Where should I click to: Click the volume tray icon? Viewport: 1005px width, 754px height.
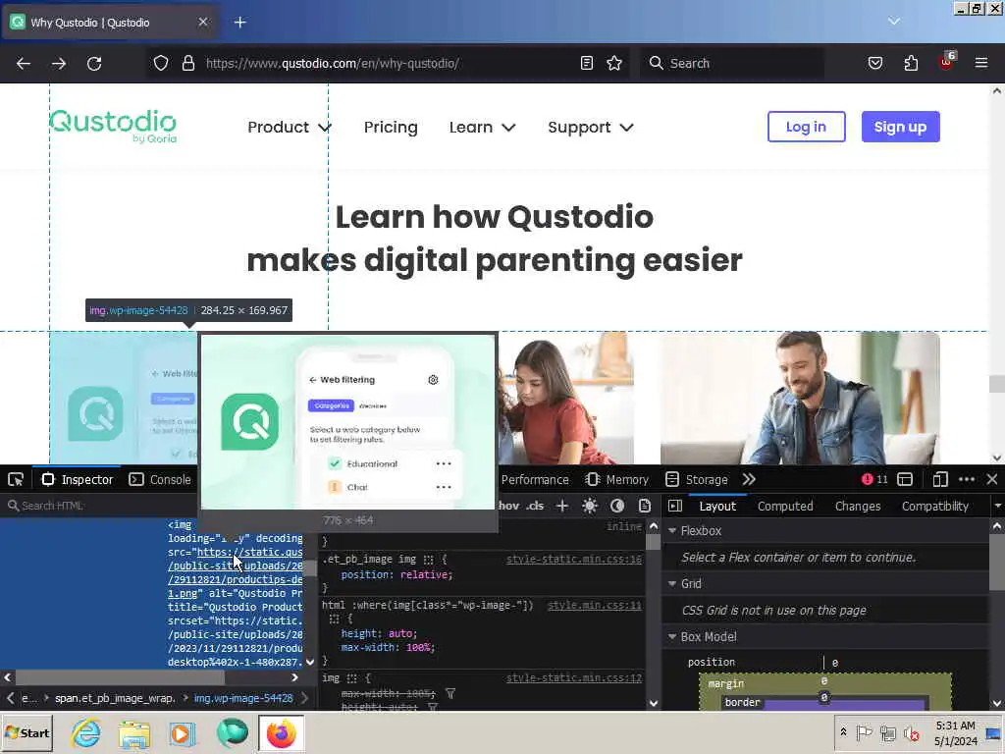click(911, 732)
